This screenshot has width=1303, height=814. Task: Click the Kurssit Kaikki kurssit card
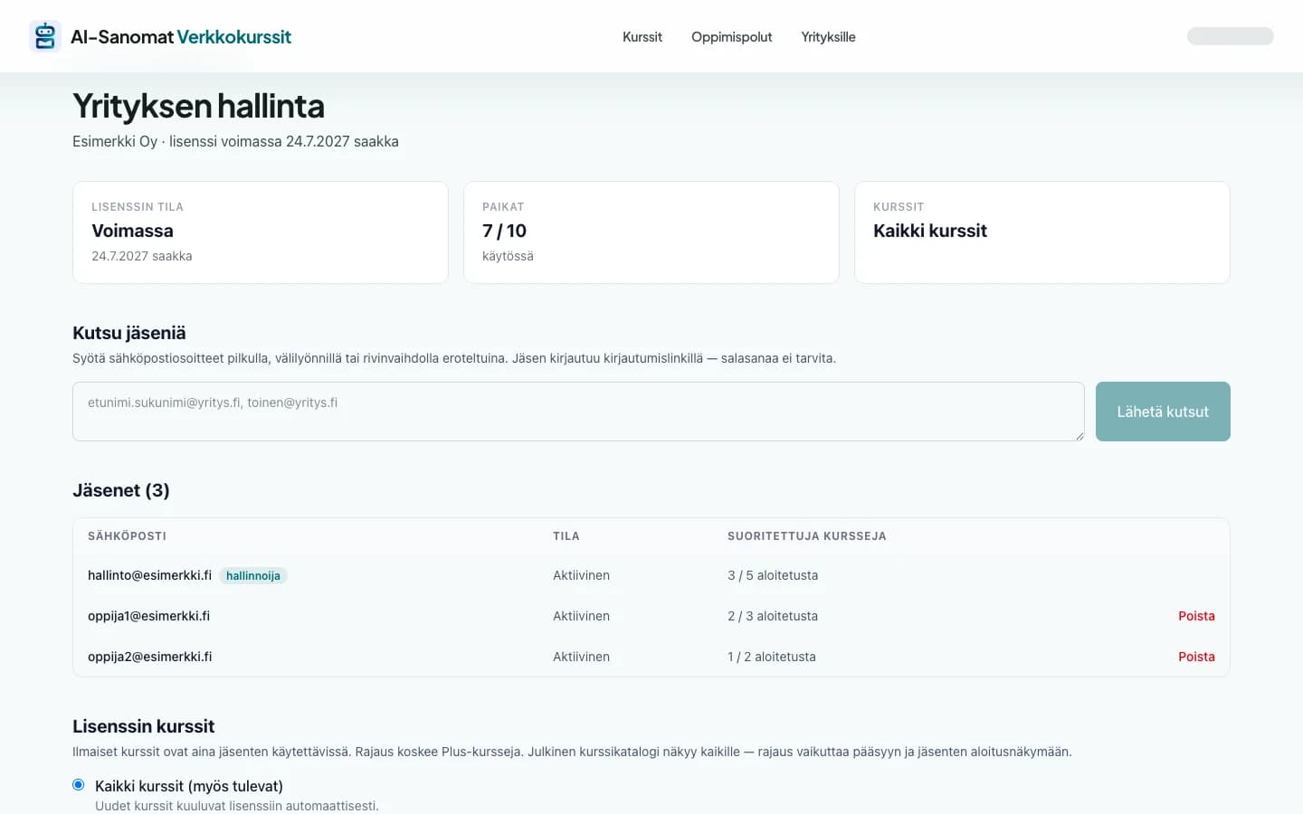click(1042, 232)
